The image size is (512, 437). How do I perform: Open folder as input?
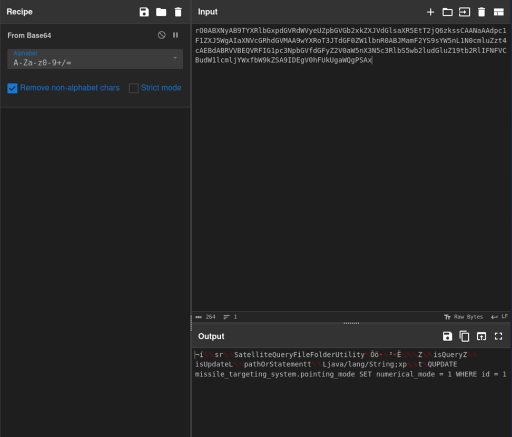pyautogui.click(x=447, y=12)
